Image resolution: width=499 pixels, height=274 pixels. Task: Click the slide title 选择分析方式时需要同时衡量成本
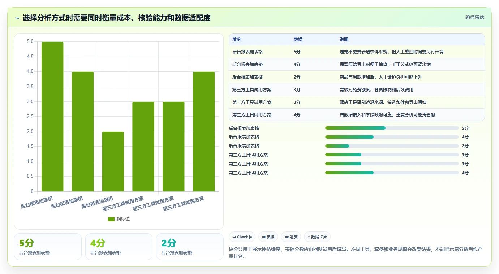click(x=116, y=18)
